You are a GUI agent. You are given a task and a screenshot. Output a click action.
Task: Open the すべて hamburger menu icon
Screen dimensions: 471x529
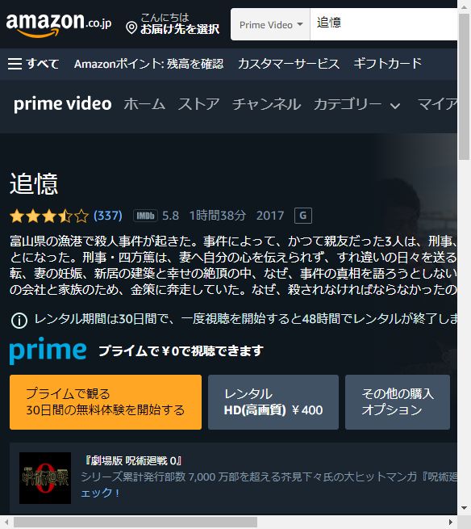click(x=15, y=64)
